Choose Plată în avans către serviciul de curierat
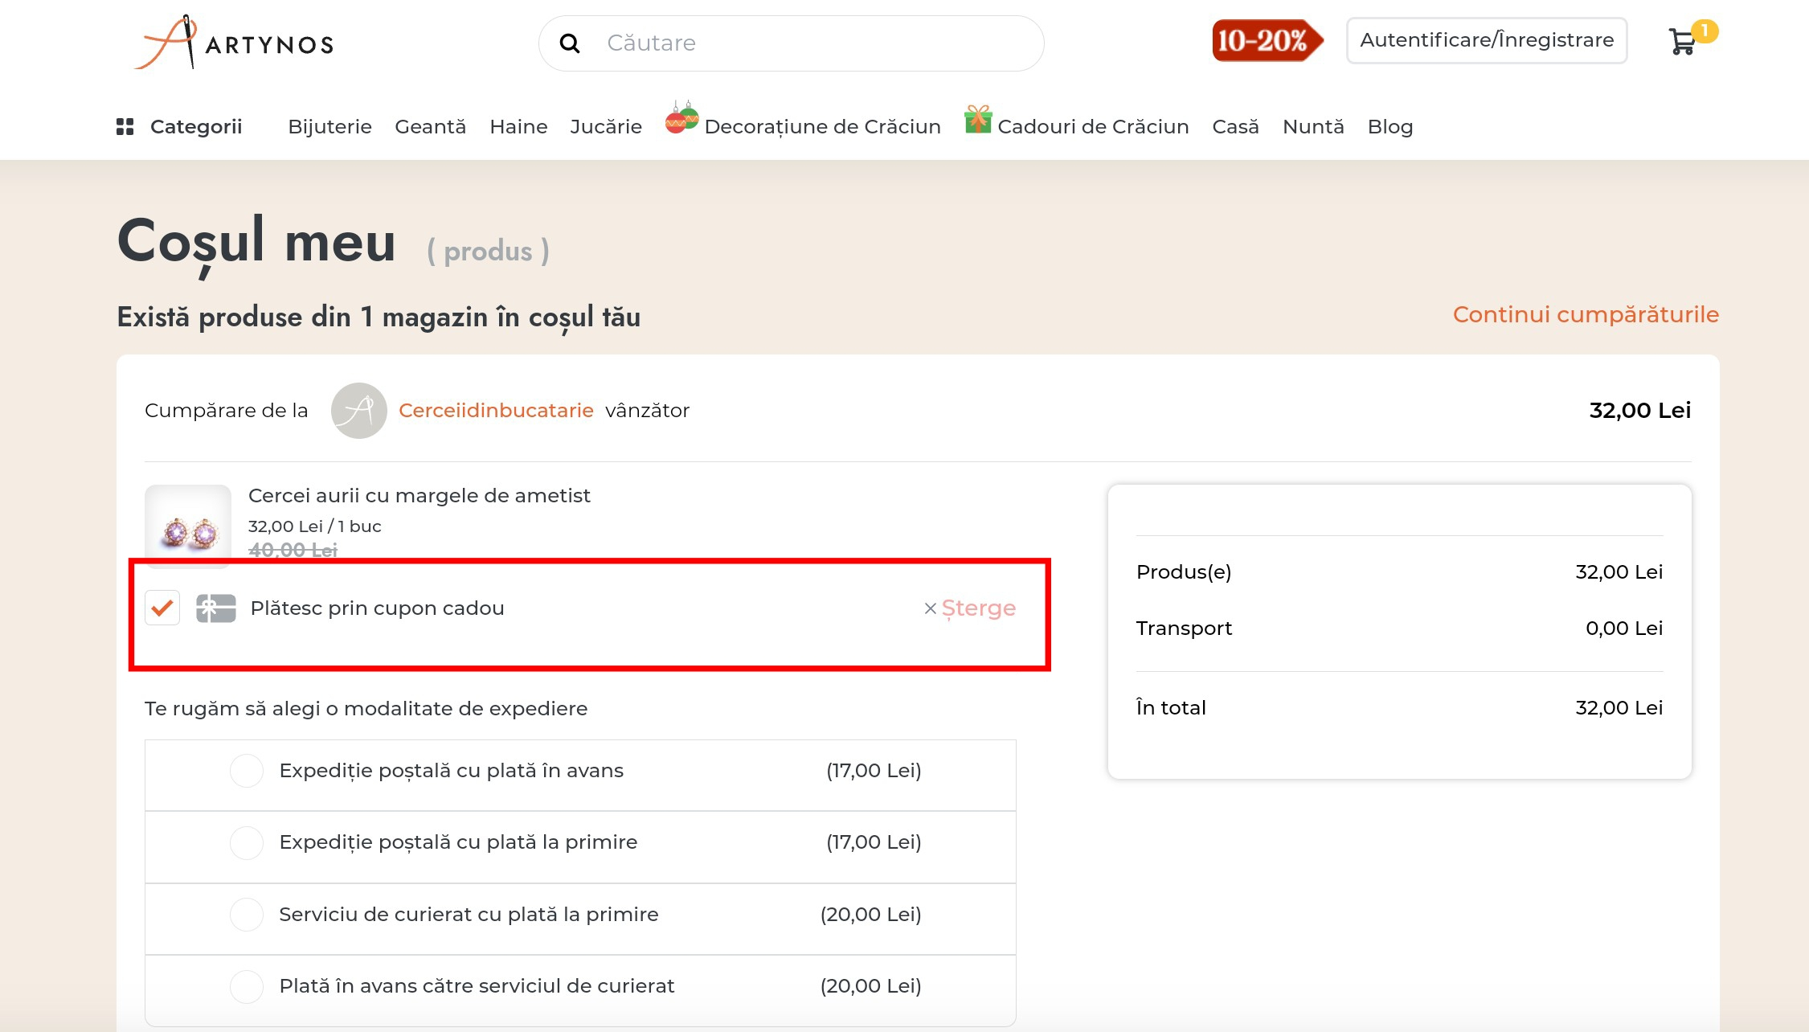The height and width of the screenshot is (1032, 1809). tap(247, 986)
